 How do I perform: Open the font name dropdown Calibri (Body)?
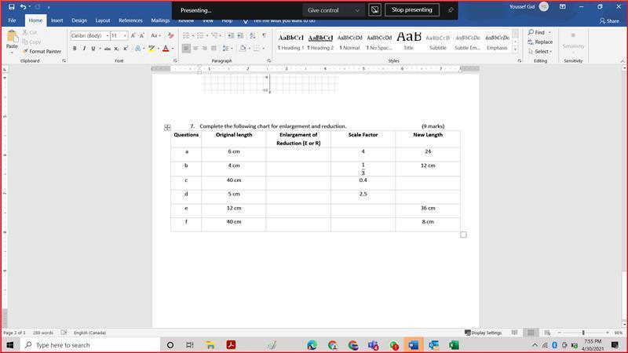coord(107,35)
